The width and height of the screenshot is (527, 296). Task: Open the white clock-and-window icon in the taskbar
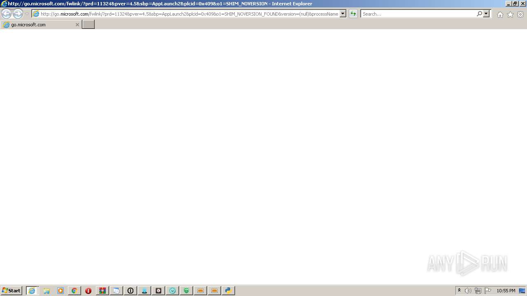pyautogui.click(x=117, y=291)
